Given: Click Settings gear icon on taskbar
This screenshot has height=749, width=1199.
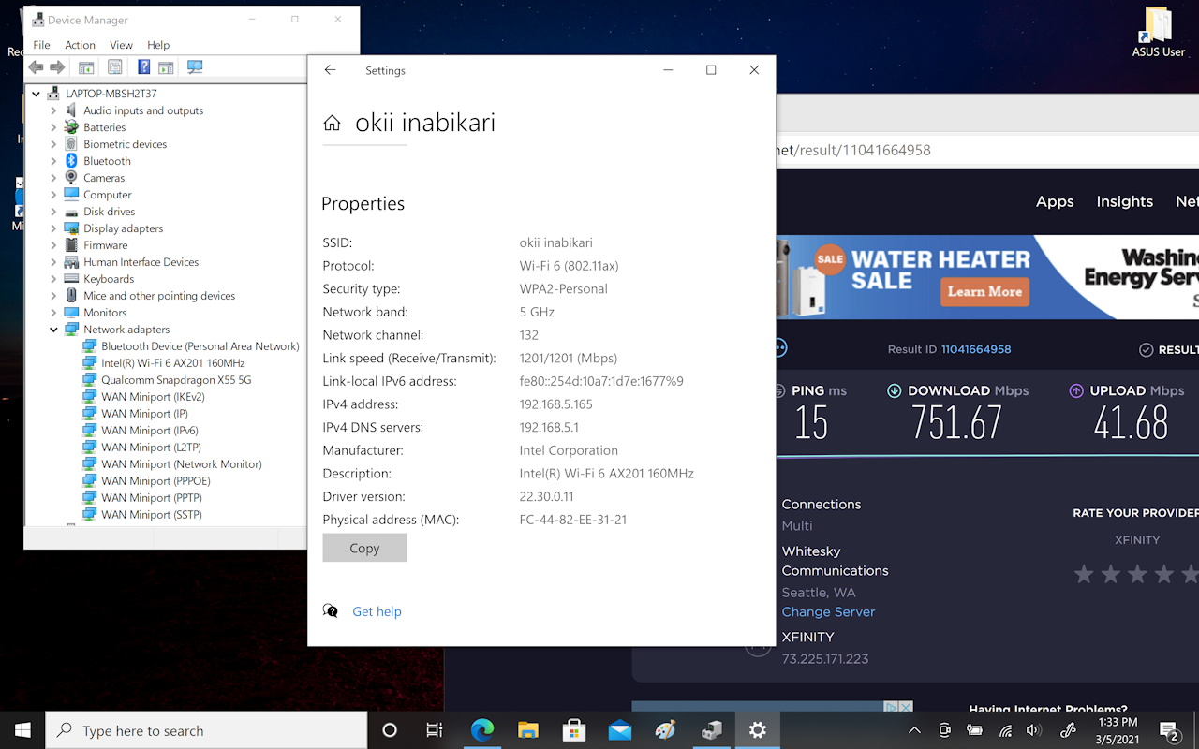Looking at the screenshot, I should coord(758,730).
